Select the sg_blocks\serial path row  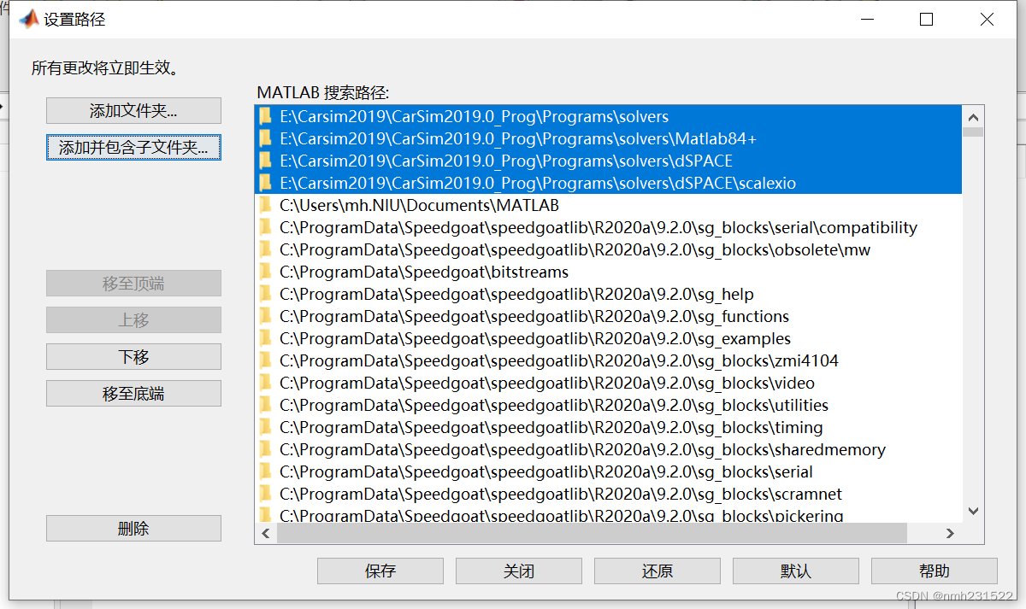pyautogui.click(x=609, y=471)
